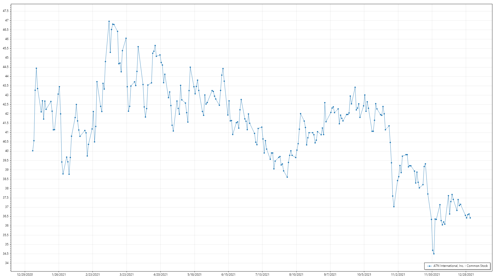This screenshot has height=279, width=496.
Task: Click the 10/5/2021 x-axis date label
Action: pos(364,275)
